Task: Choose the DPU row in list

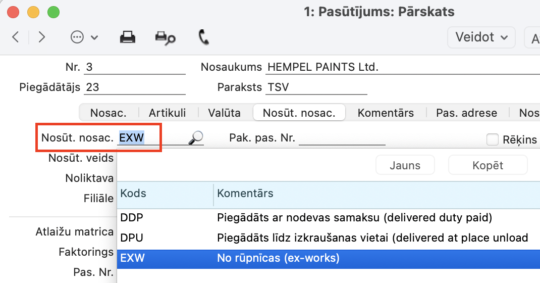Action: [328, 238]
